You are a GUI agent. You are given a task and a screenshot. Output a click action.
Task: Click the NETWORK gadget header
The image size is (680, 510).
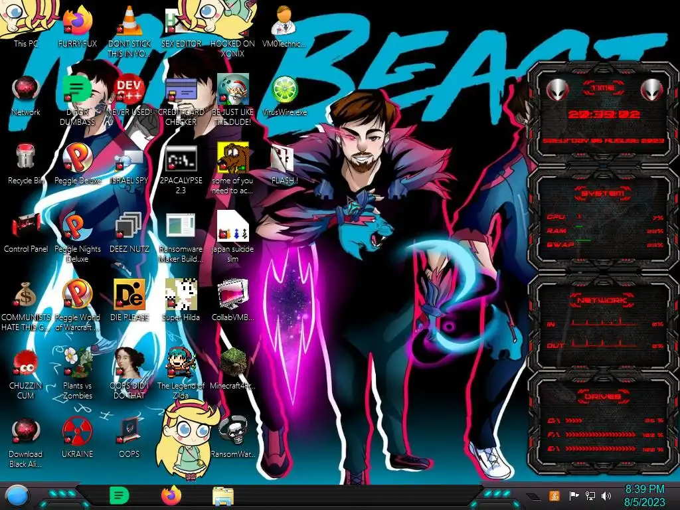pyautogui.click(x=603, y=299)
